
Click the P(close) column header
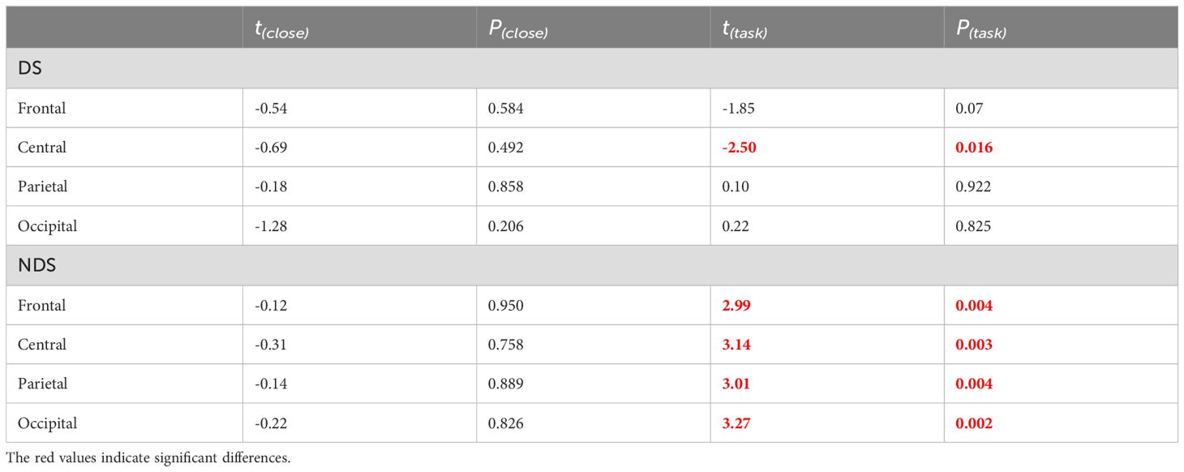518,30
